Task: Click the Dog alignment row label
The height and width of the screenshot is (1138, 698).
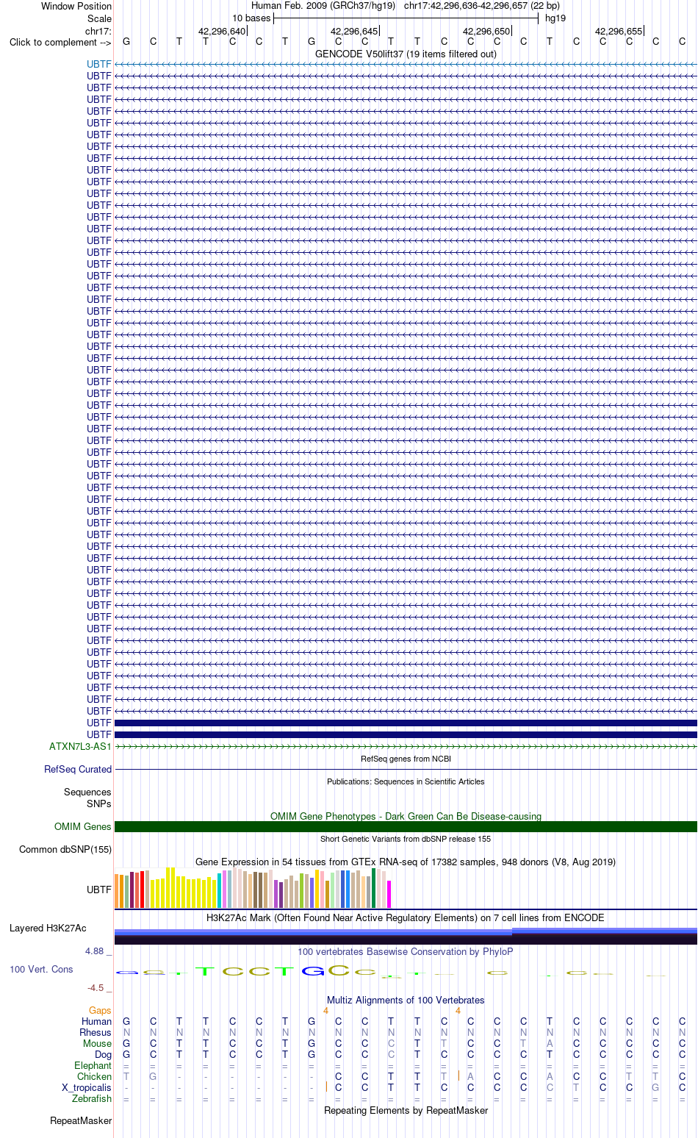Action: tap(104, 1054)
